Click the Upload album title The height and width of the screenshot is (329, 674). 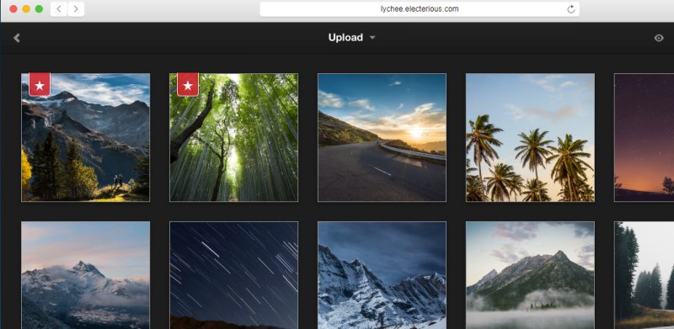tap(345, 38)
